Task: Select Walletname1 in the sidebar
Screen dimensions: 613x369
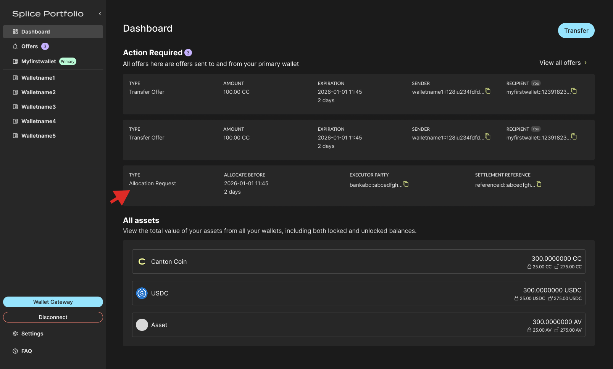Action: click(53, 78)
